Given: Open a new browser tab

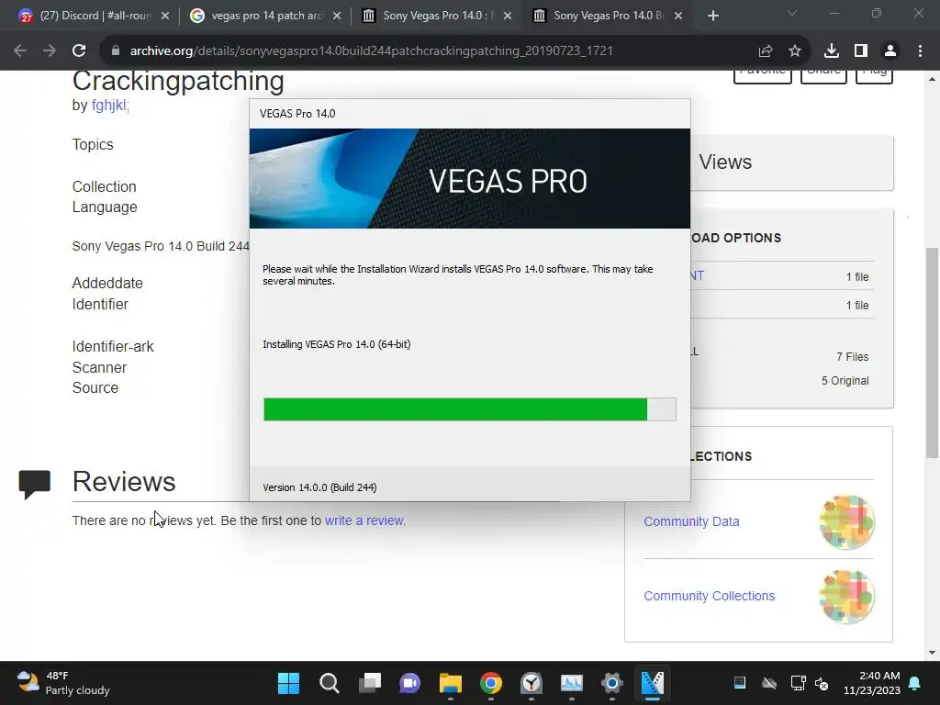Looking at the screenshot, I should click(x=712, y=17).
